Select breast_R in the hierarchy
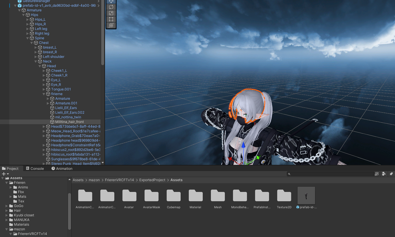This screenshot has height=237, width=395. 50,52
